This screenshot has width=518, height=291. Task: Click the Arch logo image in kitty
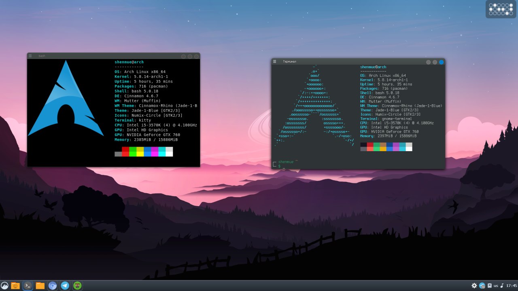66,98
